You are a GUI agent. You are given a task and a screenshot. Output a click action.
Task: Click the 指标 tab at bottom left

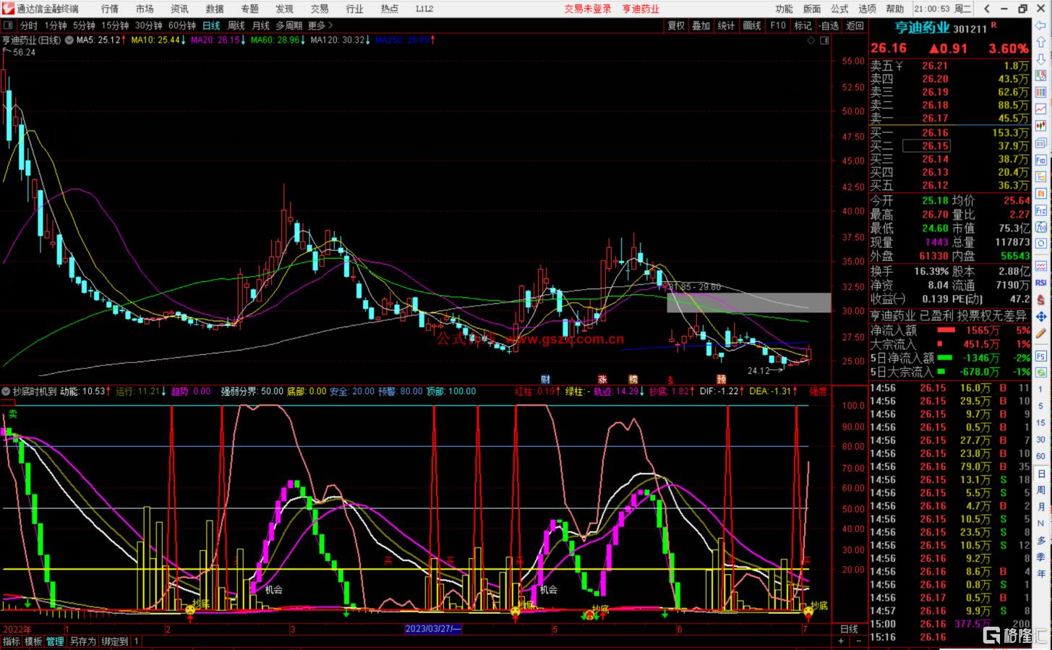12,641
